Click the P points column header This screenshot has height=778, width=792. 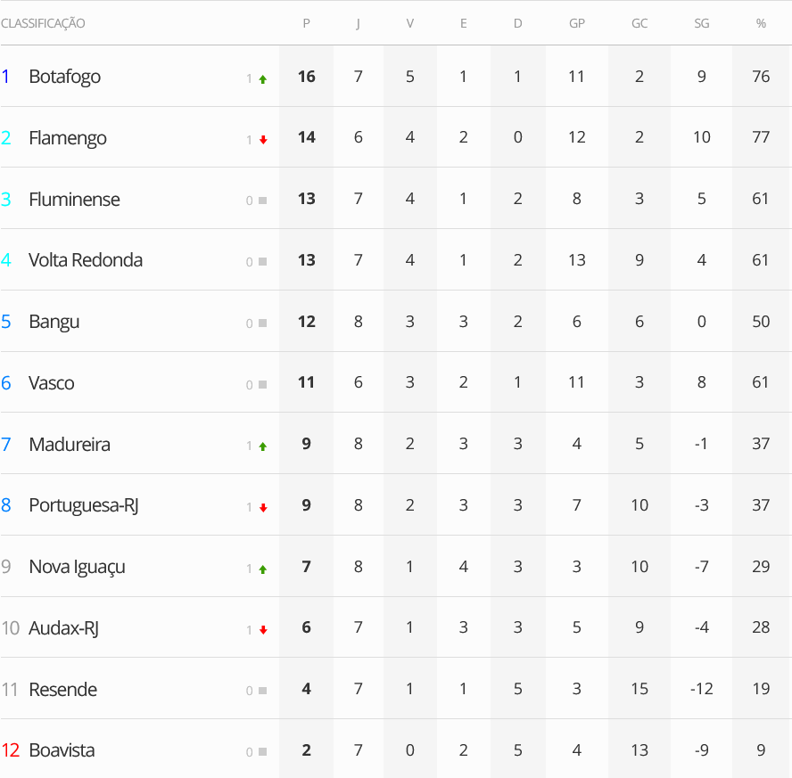coord(306,23)
